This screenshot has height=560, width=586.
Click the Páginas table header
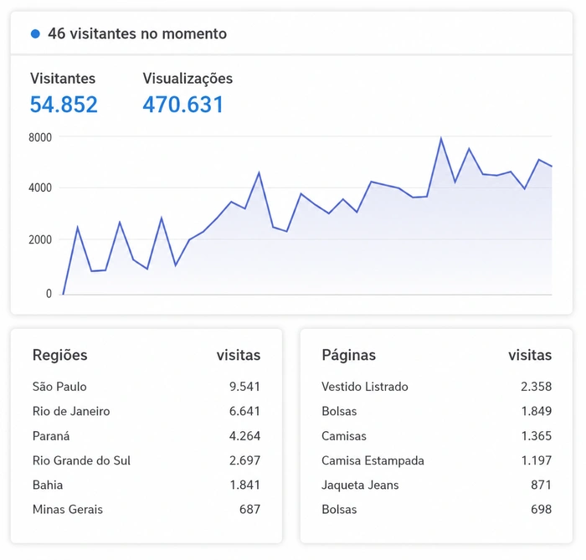click(x=349, y=355)
